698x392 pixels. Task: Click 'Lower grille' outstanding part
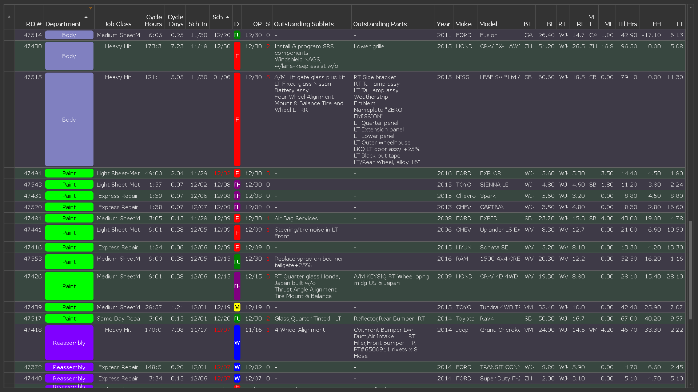[369, 46]
